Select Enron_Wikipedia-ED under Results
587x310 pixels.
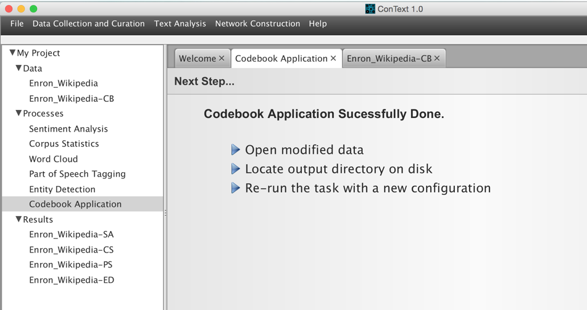72,280
